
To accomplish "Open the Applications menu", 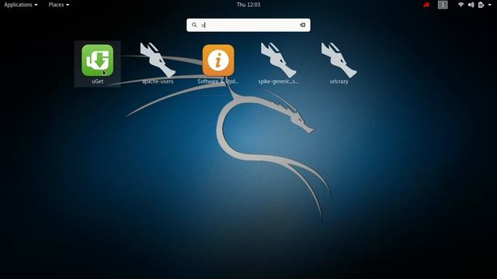I will click(21, 5).
